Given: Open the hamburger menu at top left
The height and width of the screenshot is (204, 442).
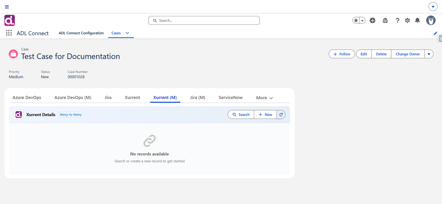Looking at the screenshot, I should [7, 7].
